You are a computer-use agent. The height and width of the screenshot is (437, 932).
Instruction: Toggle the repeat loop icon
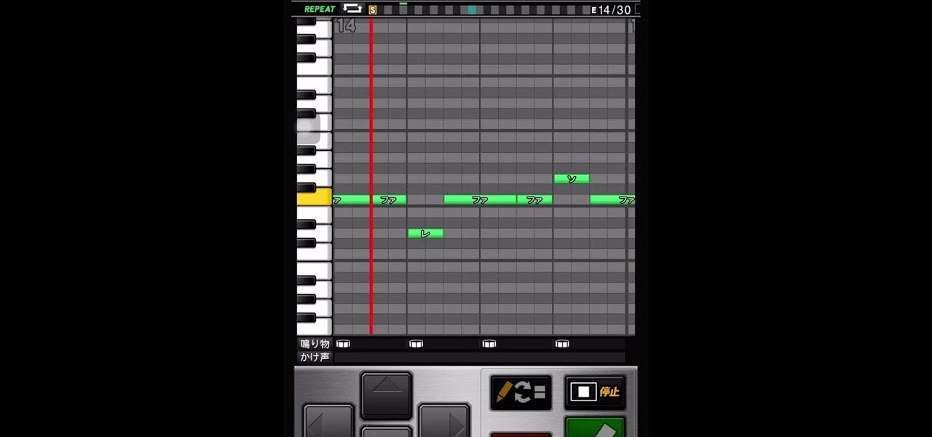pyautogui.click(x=352, y=9)
